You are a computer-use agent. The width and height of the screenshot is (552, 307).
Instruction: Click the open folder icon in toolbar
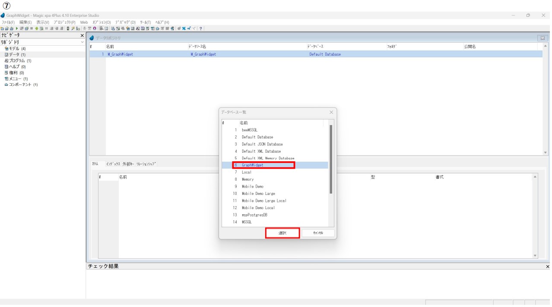(x=7, y=28)
